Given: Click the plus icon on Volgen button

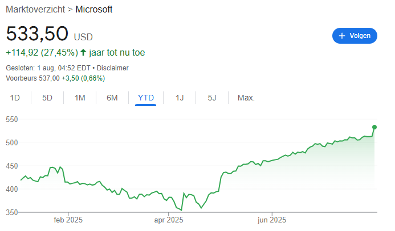Looking at the screenshot, I should coord(342,36).
